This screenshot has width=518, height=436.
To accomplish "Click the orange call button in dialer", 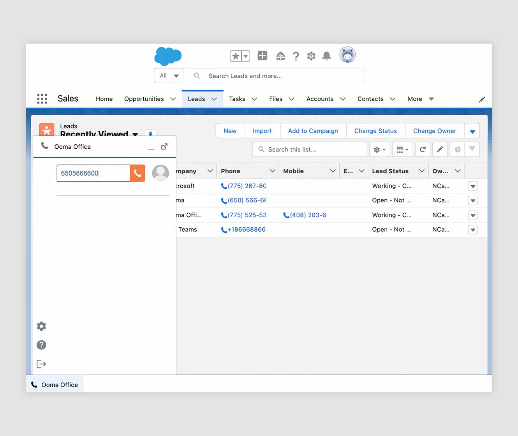I will click(137, 173).
